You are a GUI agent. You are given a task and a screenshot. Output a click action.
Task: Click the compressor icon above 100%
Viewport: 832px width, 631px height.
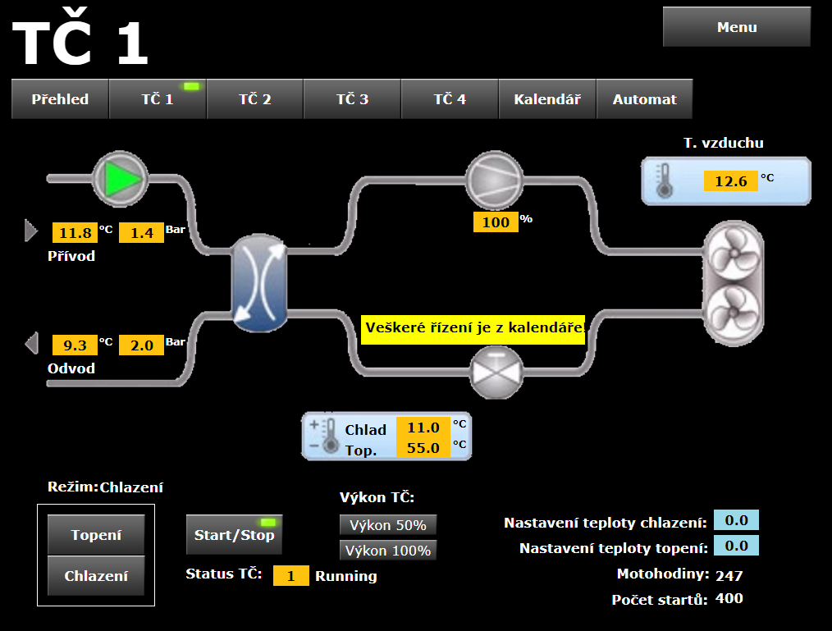495,181
